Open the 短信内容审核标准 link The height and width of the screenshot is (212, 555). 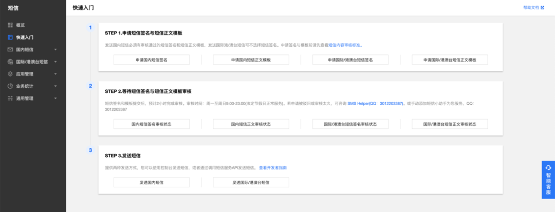pyautogui.click(x=344, y=45)
